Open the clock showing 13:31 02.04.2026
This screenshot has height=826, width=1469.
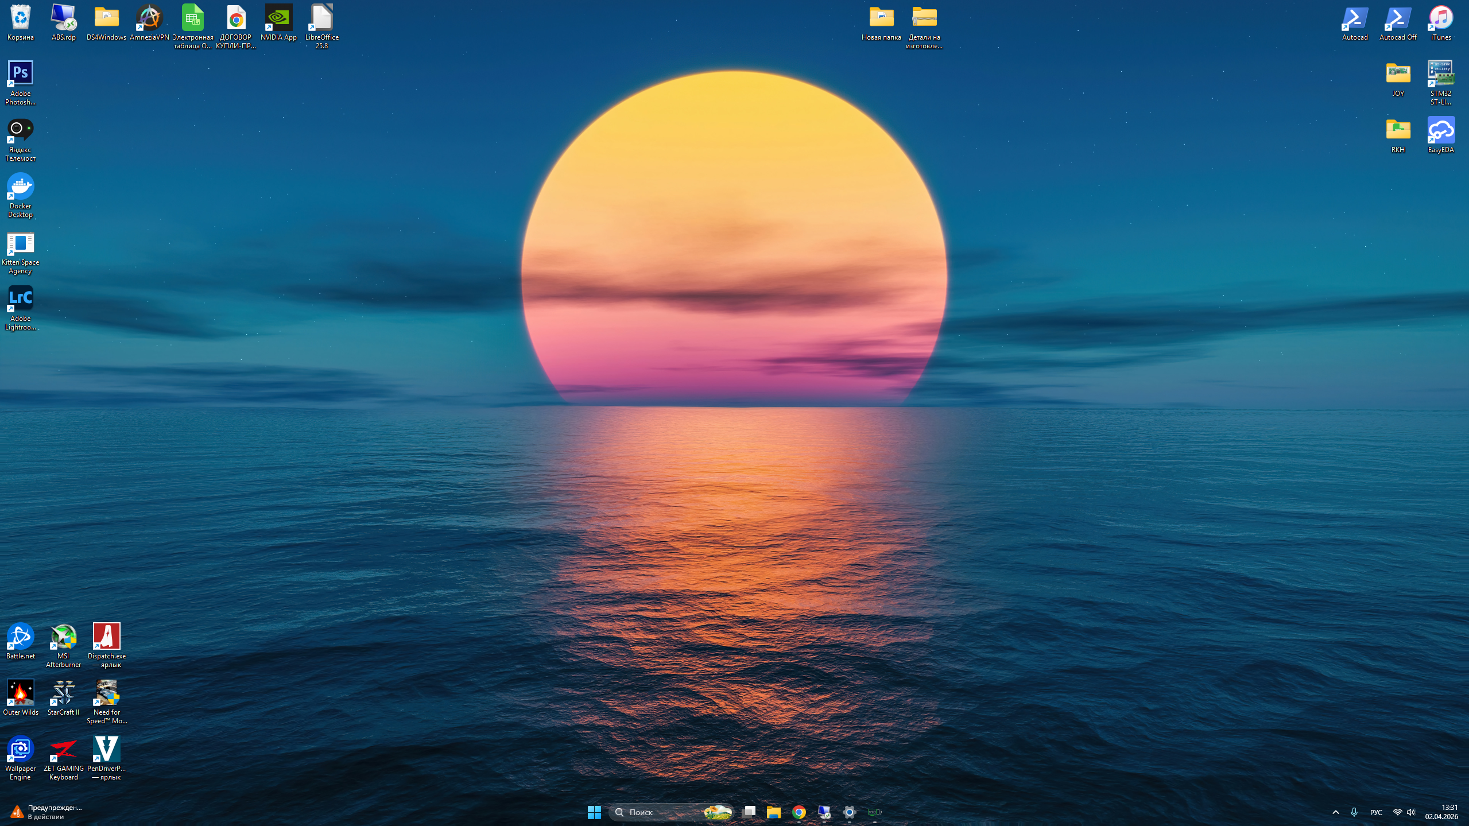[x=1441, y=812]
